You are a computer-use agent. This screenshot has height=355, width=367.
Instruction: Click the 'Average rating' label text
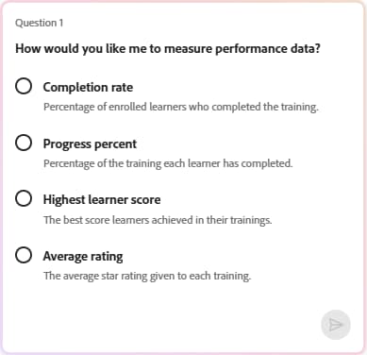point(83,256)
